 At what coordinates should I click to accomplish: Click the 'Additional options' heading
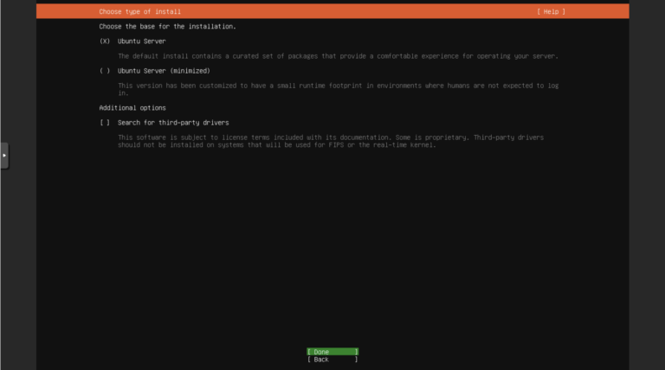(132, 107)
